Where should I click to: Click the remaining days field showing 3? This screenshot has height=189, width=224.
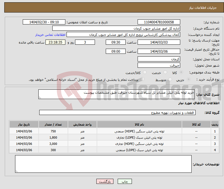click(x=85, y=42)
